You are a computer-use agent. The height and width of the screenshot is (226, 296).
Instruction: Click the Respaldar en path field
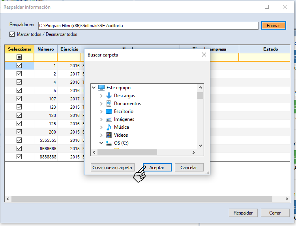[148, 26]
